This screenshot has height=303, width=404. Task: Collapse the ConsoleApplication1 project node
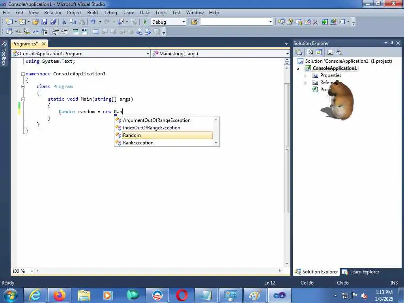tap(298, 69)
